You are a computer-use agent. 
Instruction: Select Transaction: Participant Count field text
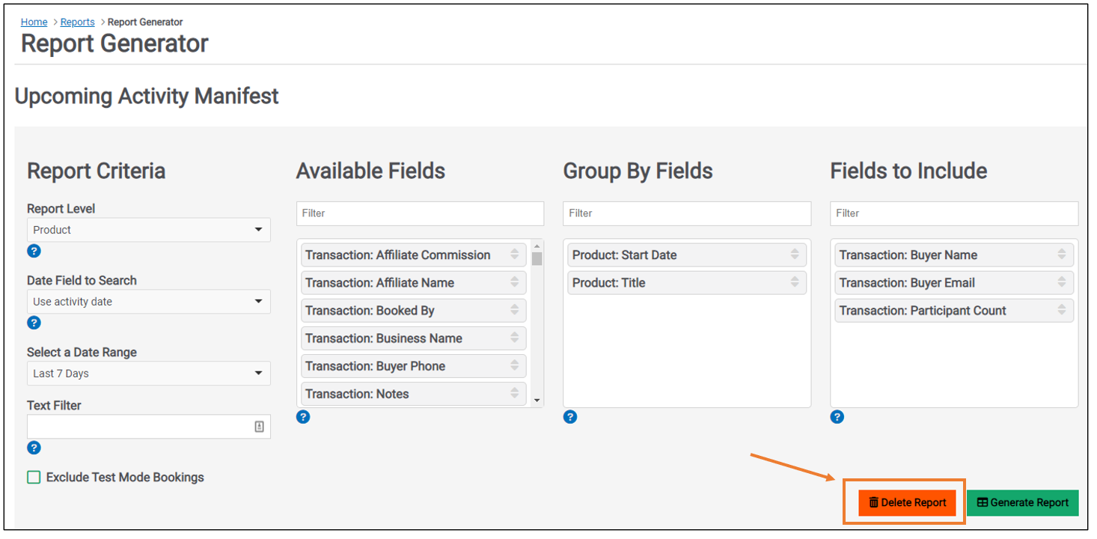(923, 310)
